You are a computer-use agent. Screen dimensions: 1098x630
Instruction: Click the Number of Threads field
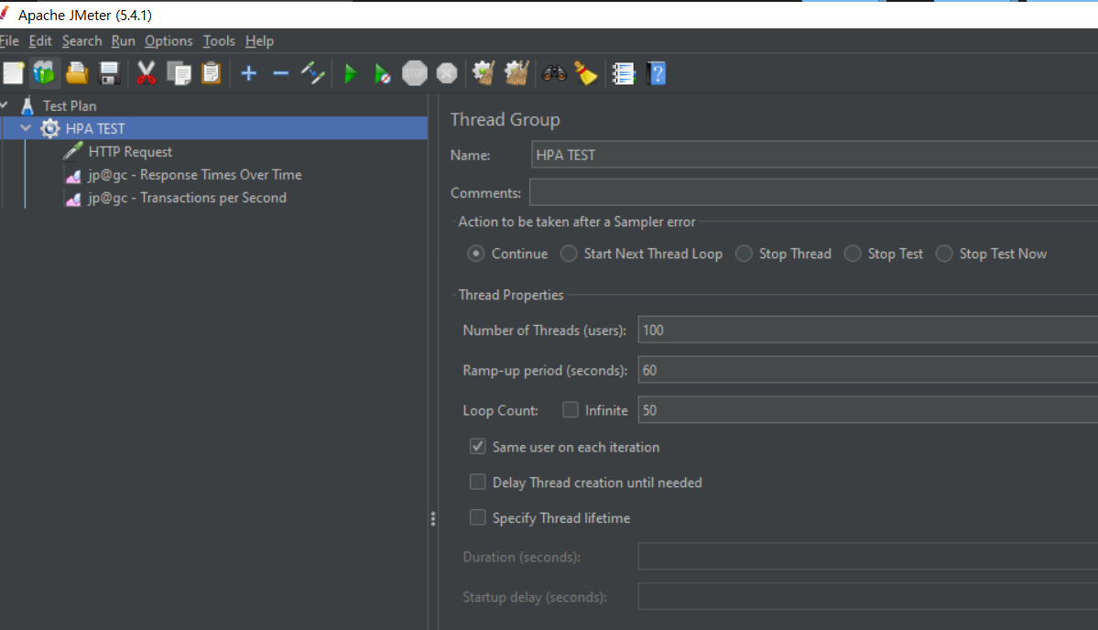click(x=867, y=330)
